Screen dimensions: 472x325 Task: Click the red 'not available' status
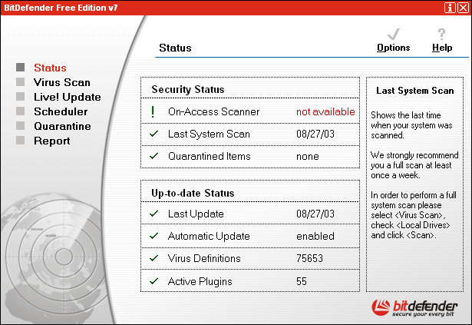click(x=325, y=112)
